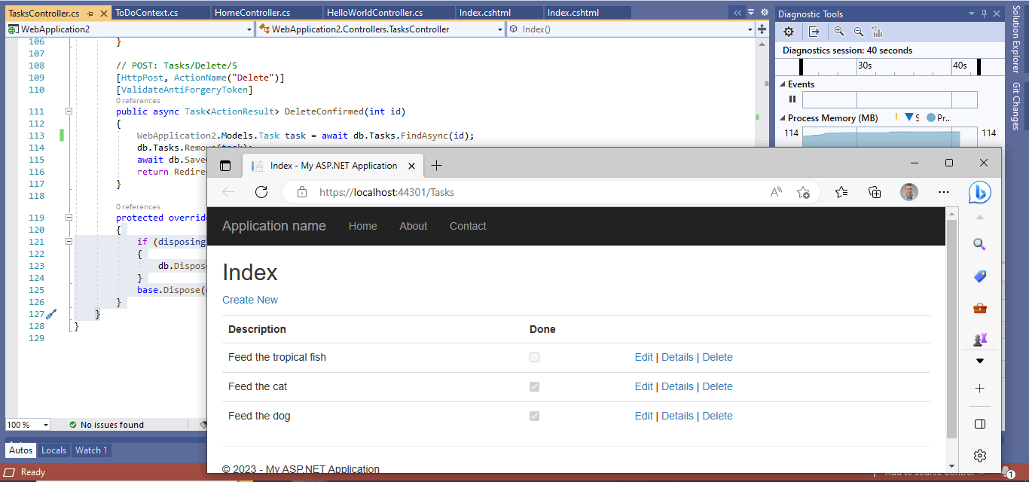Open Games chess icon in the Edge sidebar
Screen dimensions: 1029x482
[979, 339]
